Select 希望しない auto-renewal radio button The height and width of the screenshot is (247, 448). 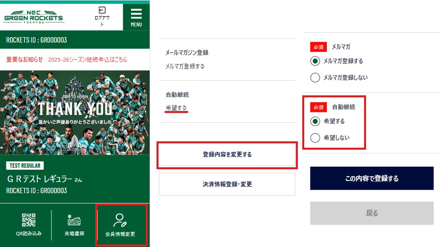click(315, 138)
